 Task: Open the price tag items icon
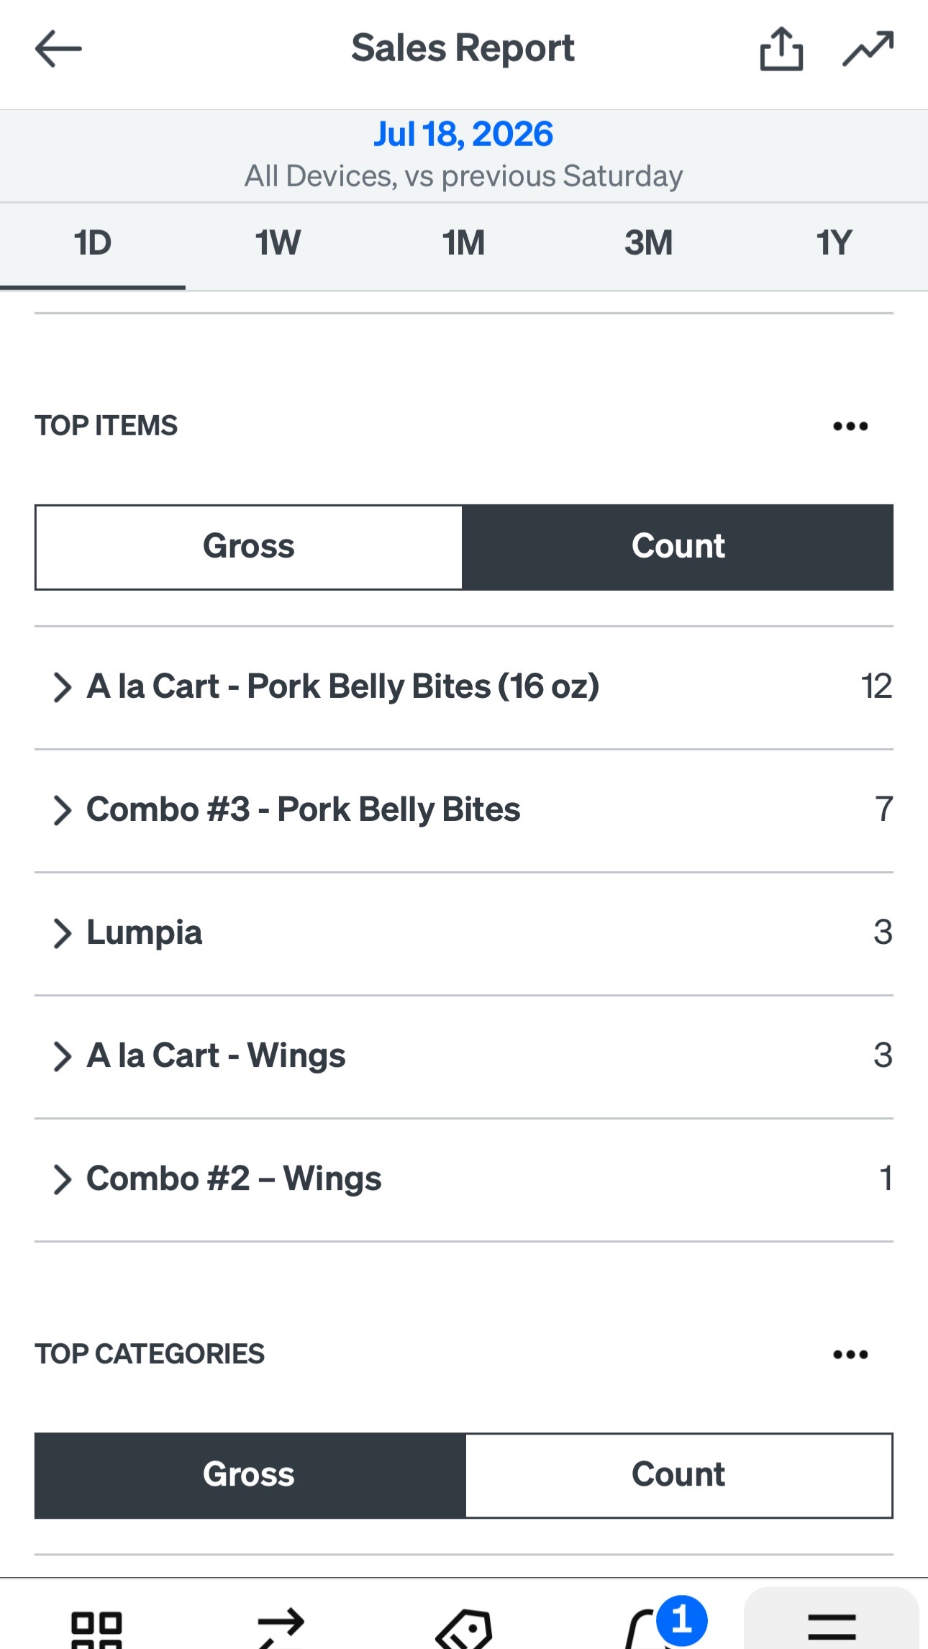(465, 1629)
